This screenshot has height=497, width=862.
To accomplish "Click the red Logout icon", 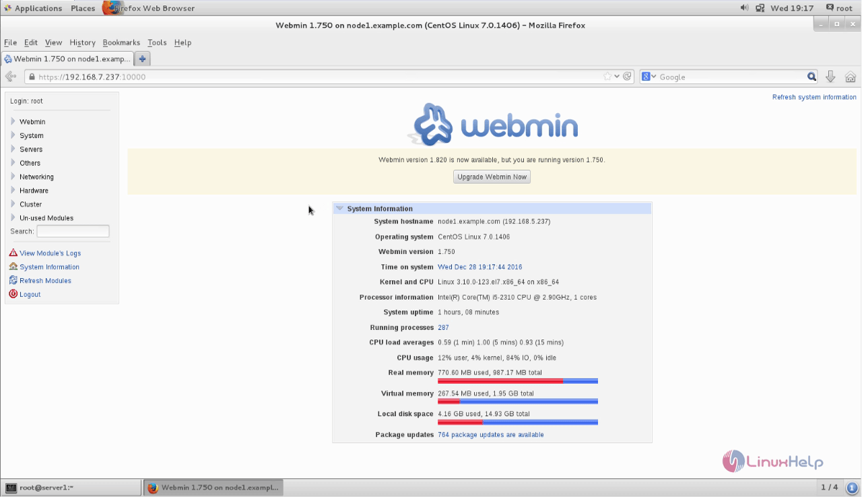I will point(13,294).
